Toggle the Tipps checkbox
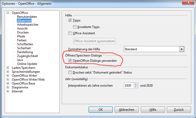This screenshot has height=118, width=196. 70,20
